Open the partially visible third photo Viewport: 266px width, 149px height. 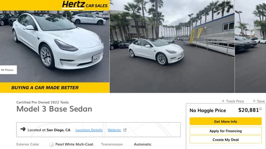point(251,46)
